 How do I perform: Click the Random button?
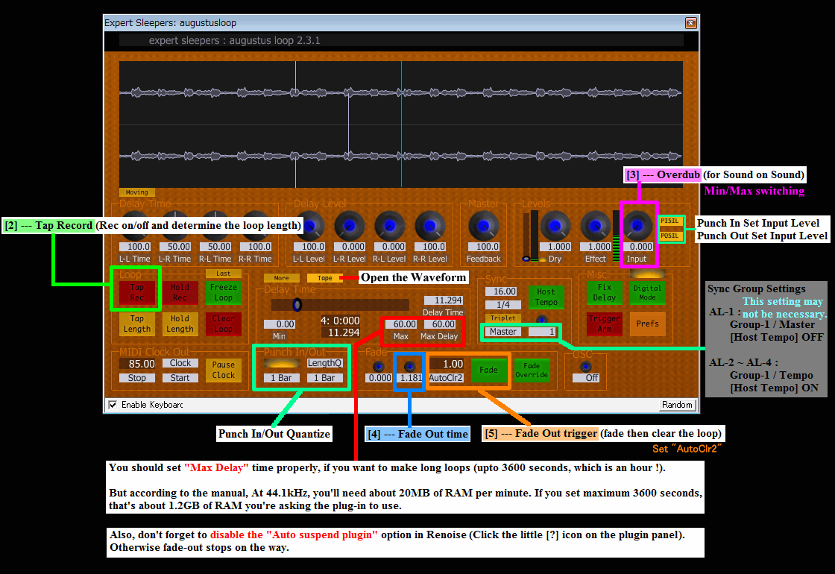point(678,405)
